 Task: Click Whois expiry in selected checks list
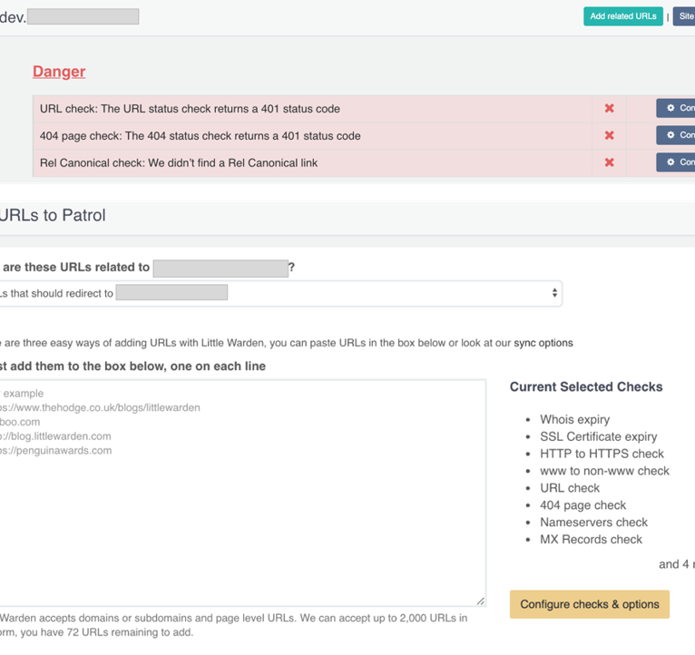(574, 420)
